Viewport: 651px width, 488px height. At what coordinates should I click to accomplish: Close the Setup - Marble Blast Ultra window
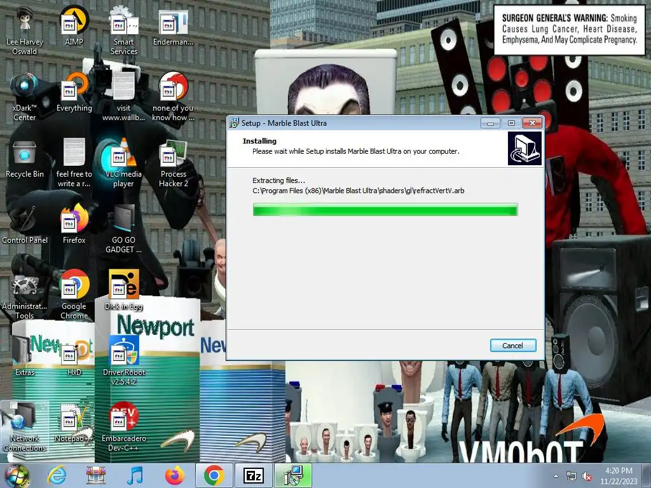click(x=532, y=123)
